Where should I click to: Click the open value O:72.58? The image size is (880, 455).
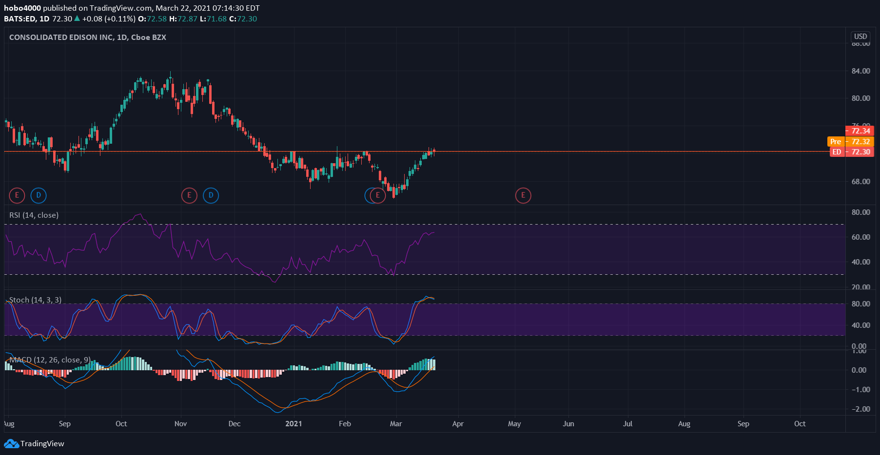point(152,19)
